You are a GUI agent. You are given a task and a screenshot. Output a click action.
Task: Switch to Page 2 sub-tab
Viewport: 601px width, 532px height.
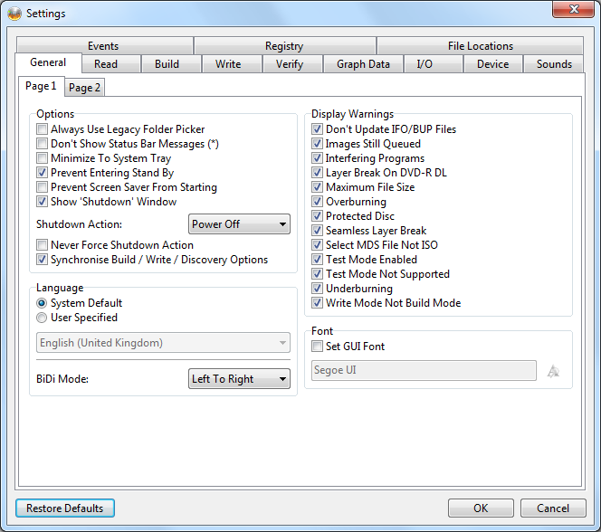tap(84, 88)
